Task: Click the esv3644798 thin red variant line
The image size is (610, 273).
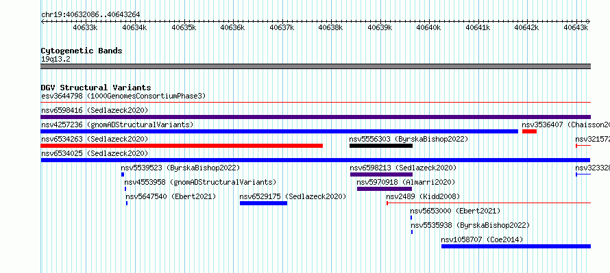Action: click(315, 103)
